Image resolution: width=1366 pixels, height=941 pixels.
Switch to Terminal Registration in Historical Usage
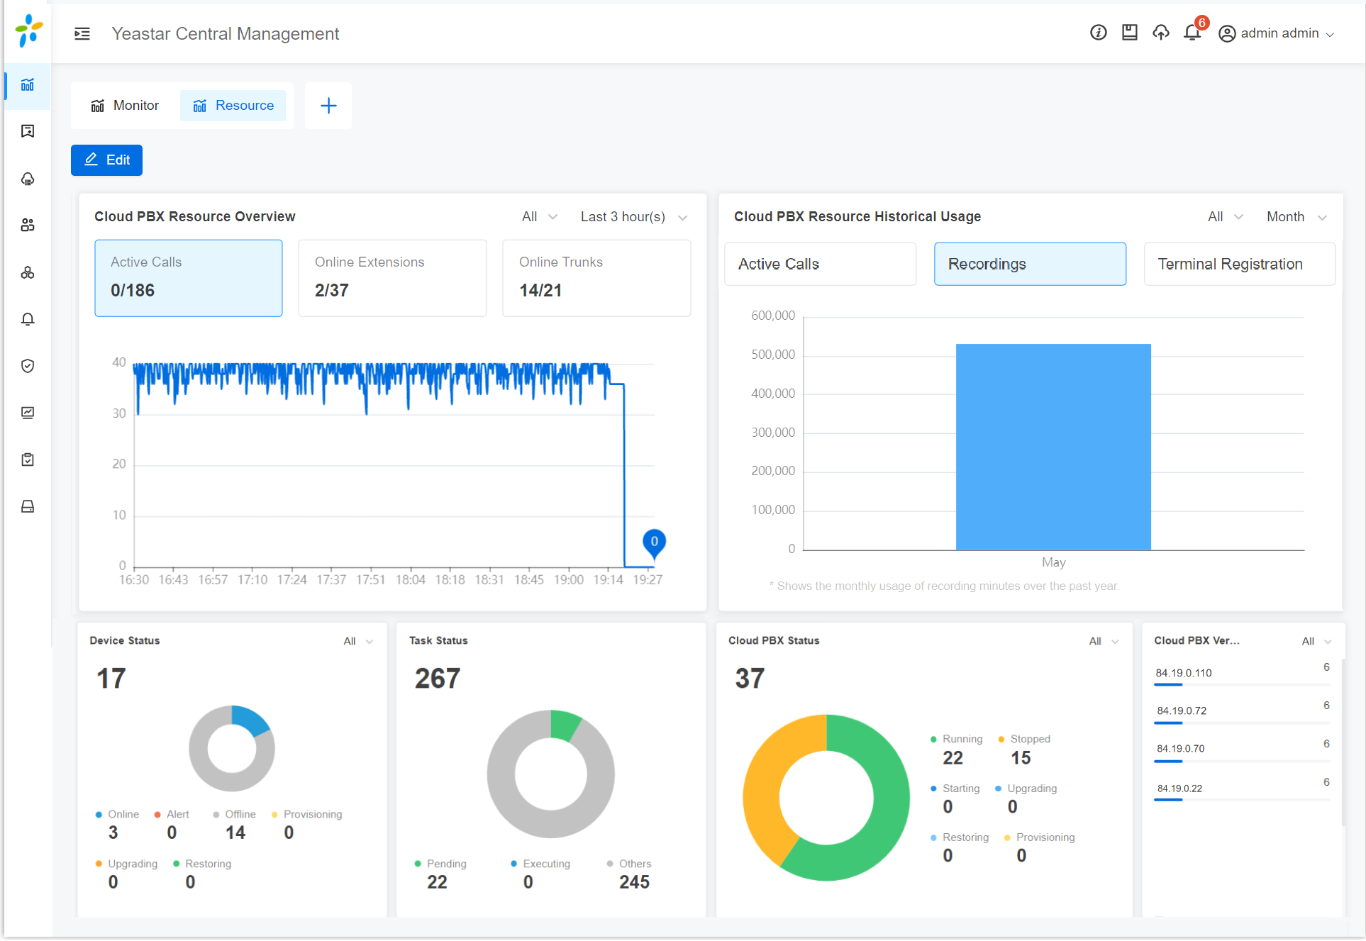tap(1239, 264)
